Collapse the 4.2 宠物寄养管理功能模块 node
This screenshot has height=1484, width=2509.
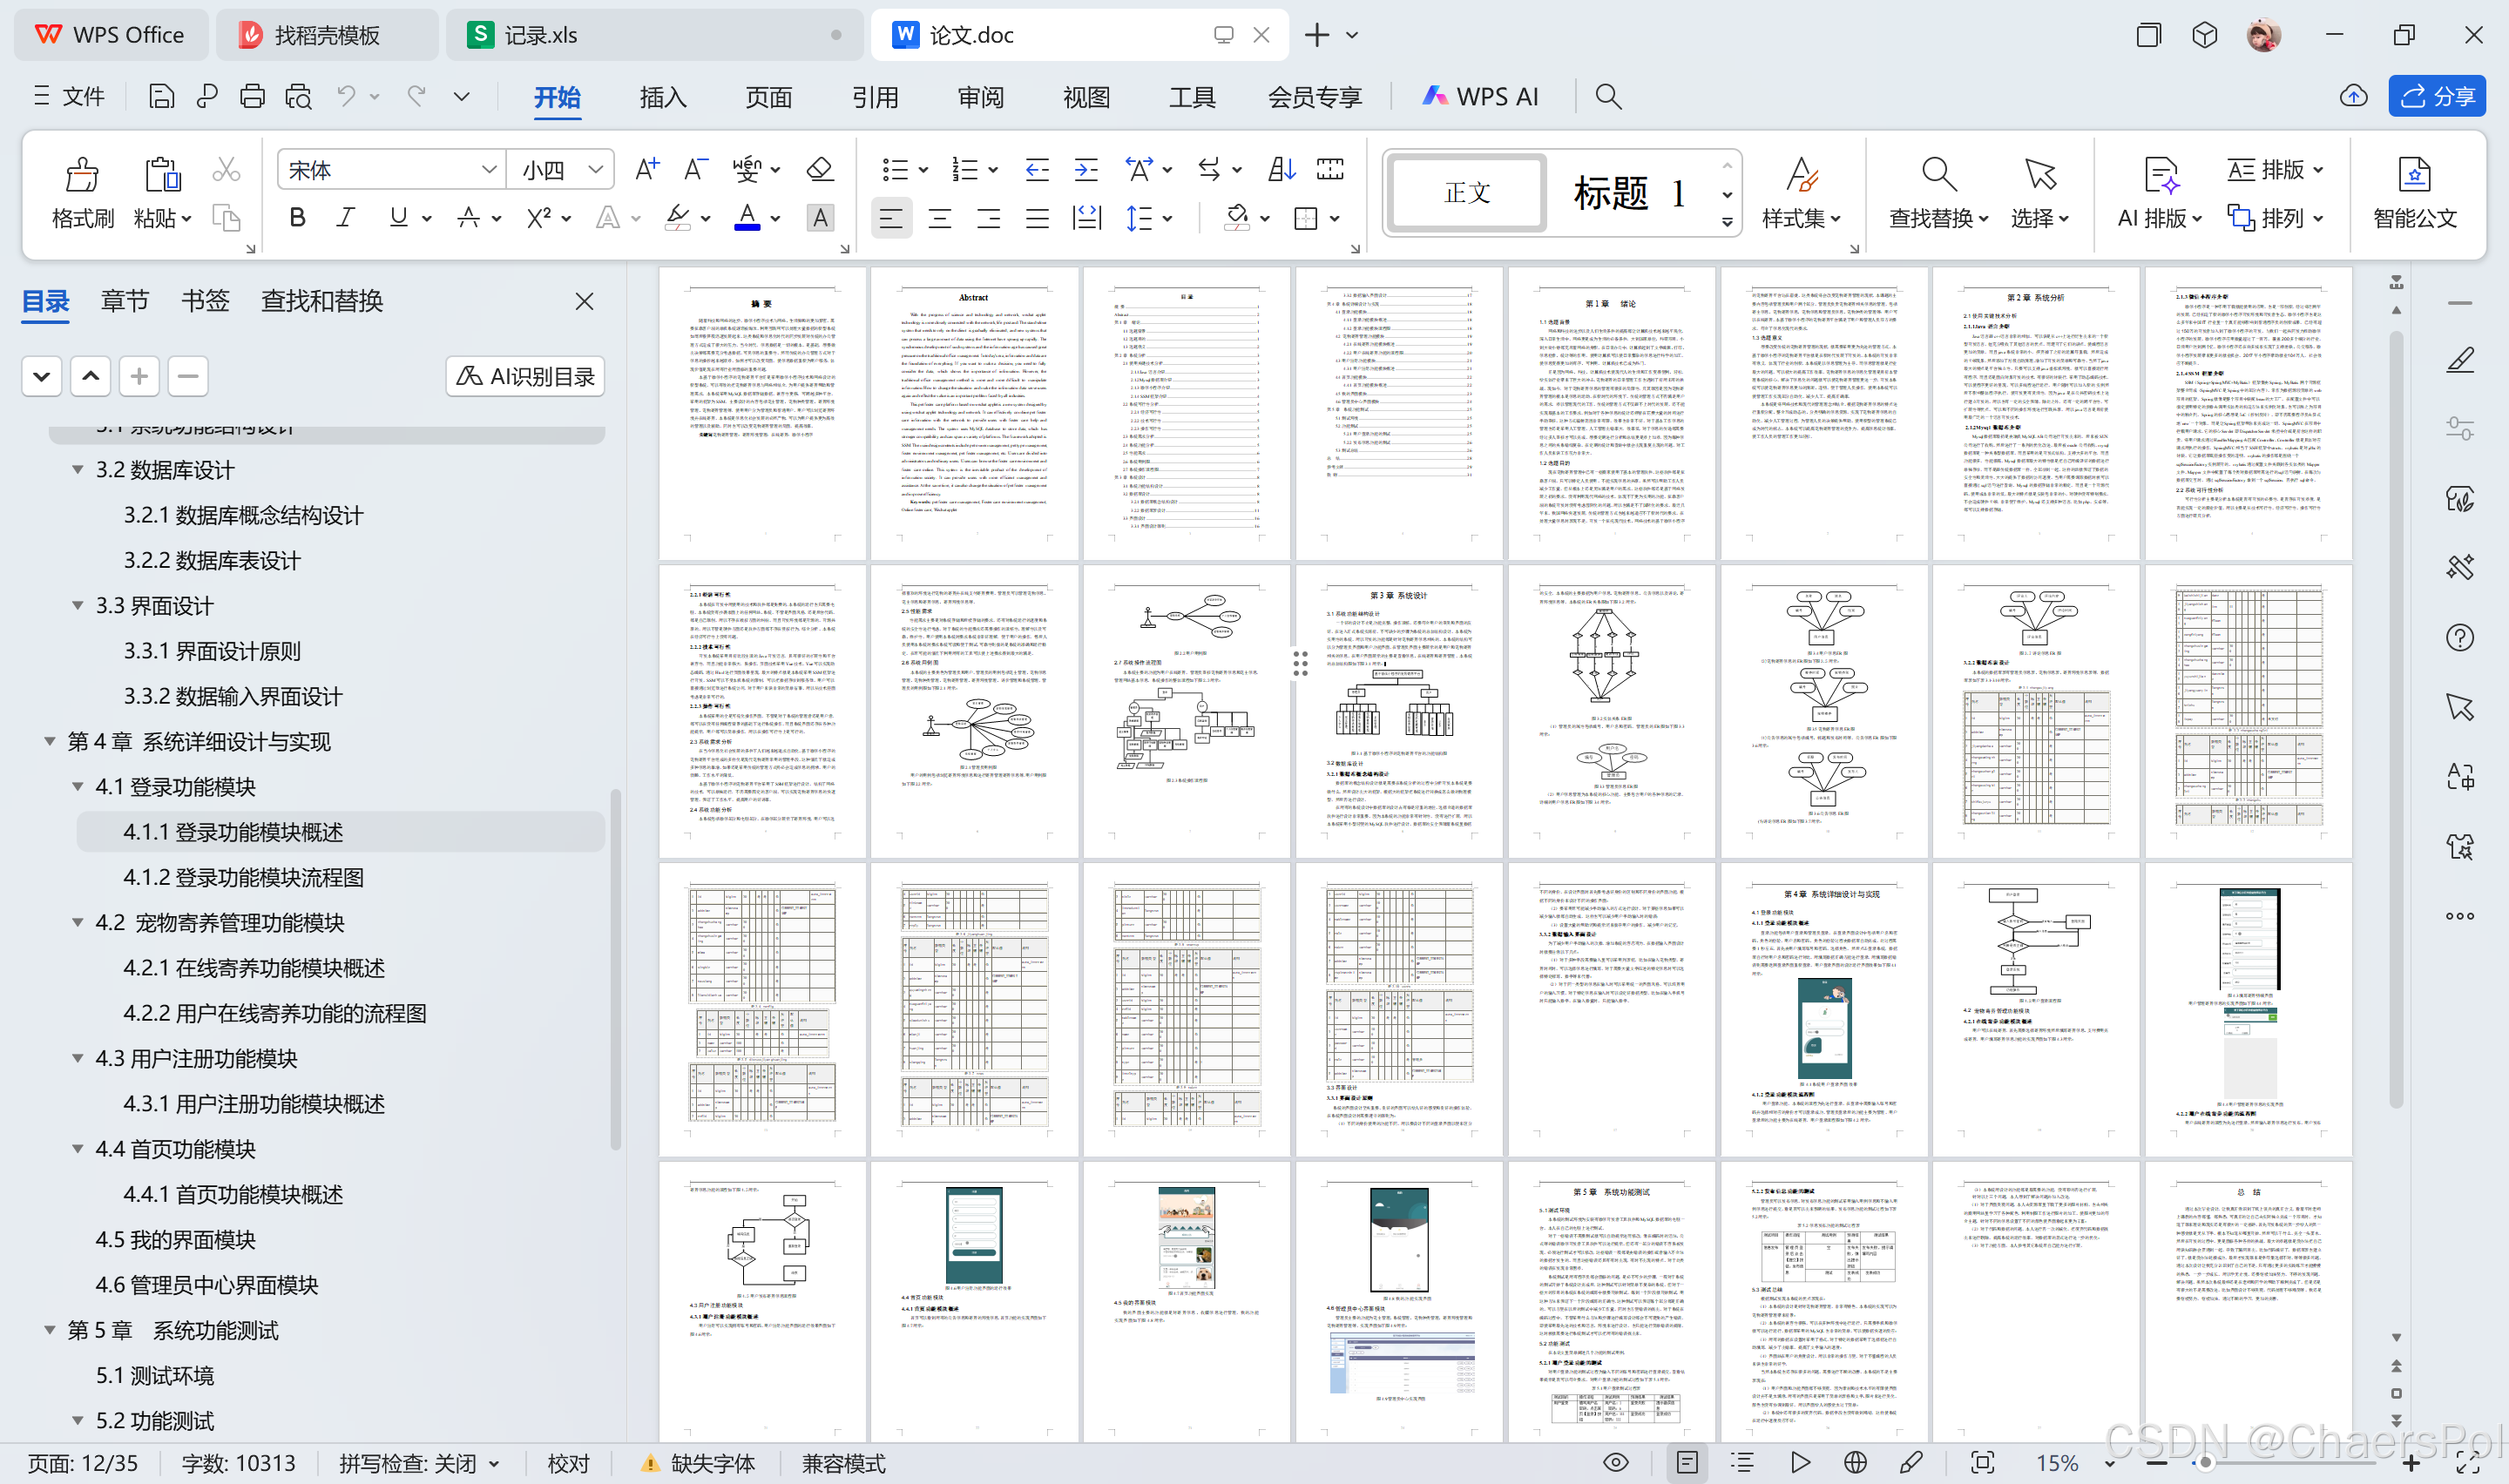[x=77, y=922]
